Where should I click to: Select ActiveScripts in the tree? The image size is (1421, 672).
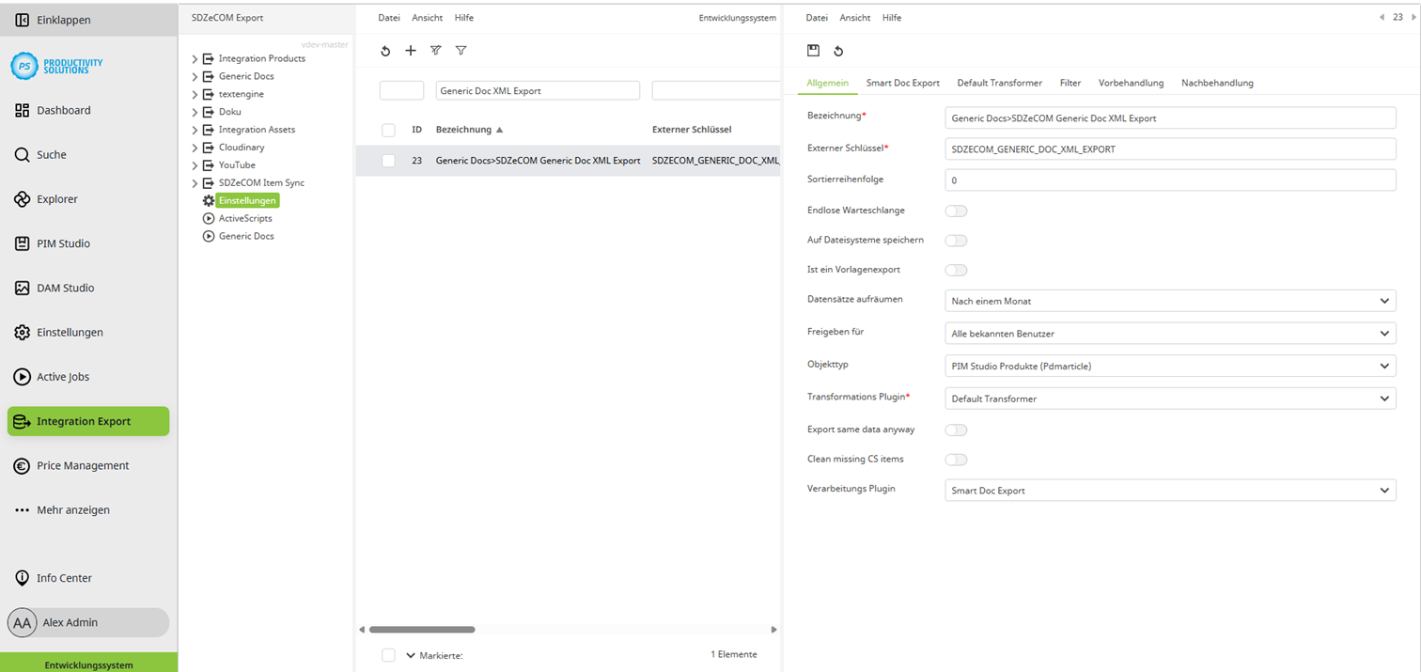246,218
